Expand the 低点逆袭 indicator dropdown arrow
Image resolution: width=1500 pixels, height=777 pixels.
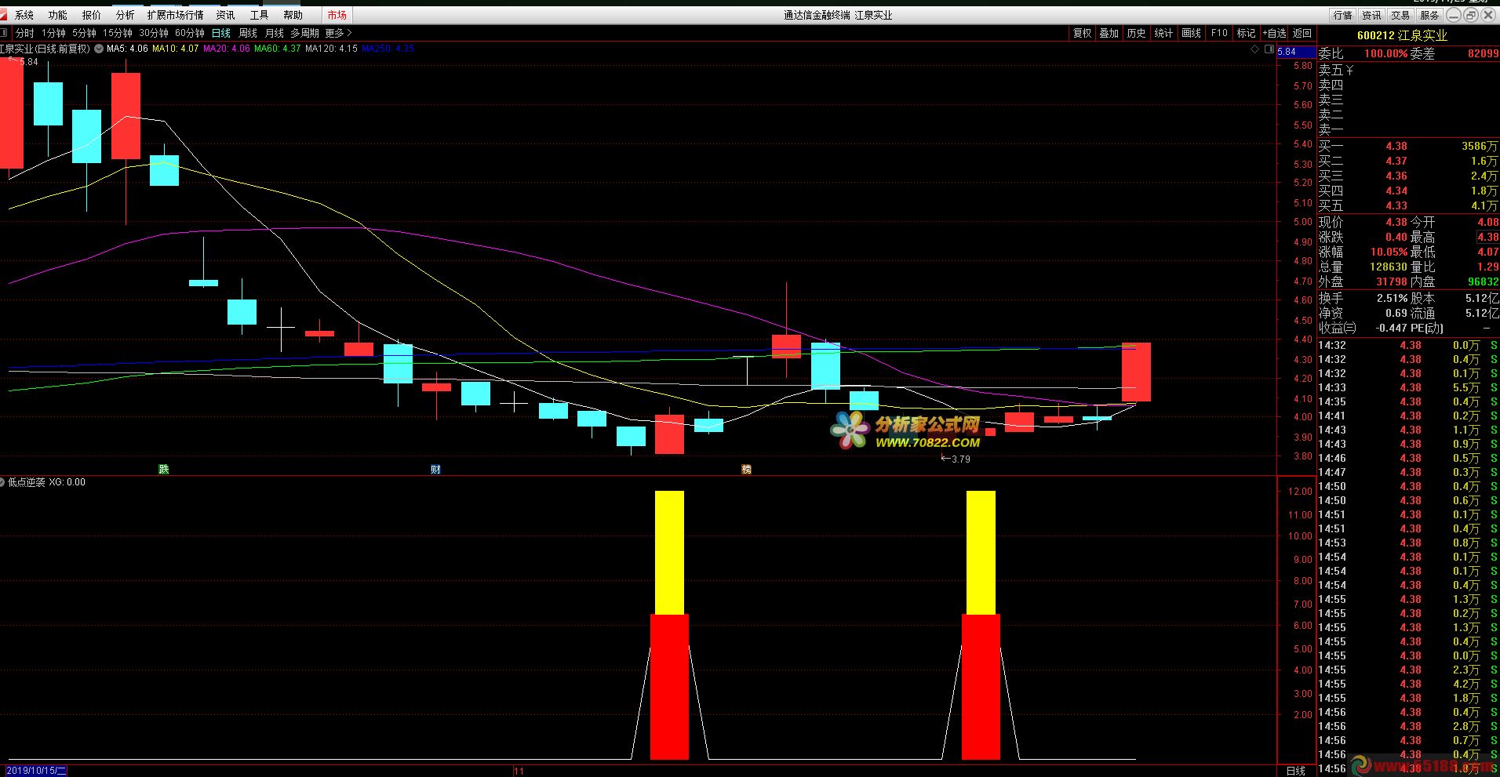coord(2,482)
